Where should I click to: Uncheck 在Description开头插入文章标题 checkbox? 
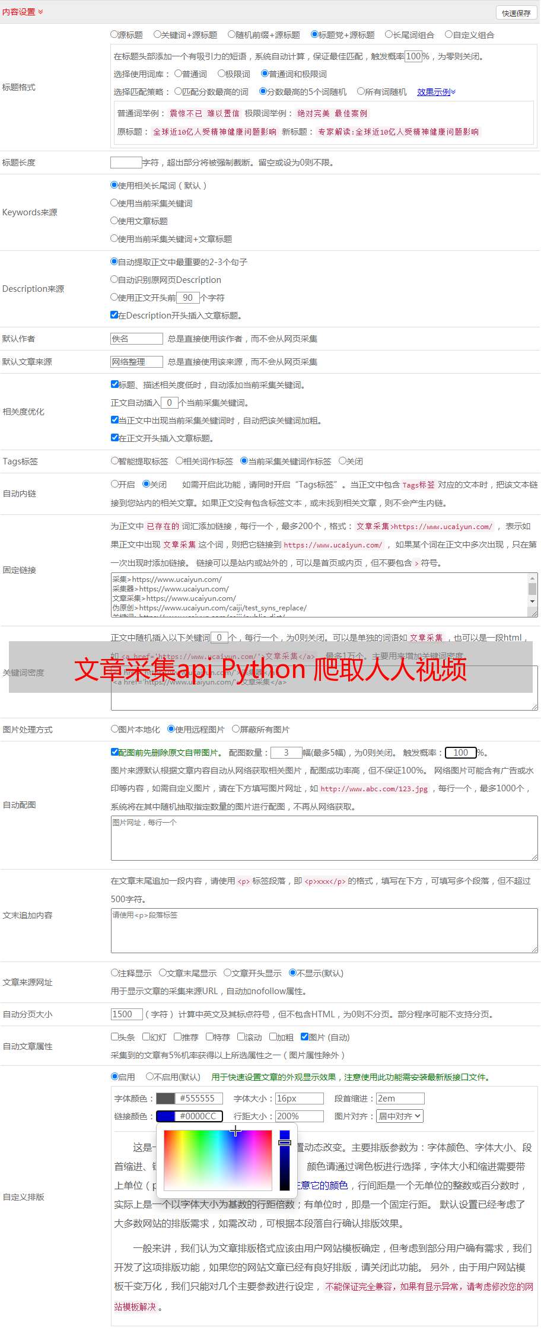[114, 315]
